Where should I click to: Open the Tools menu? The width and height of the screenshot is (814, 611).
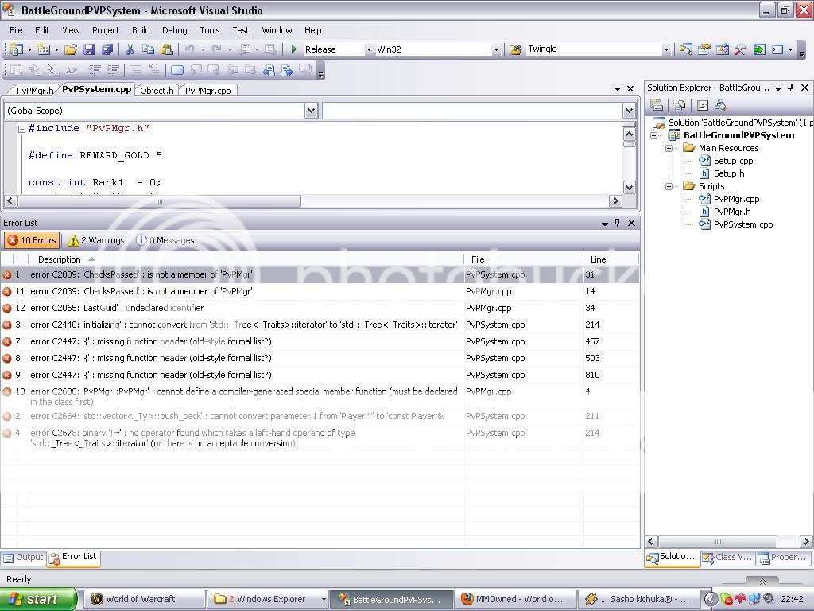coord(210,30)
